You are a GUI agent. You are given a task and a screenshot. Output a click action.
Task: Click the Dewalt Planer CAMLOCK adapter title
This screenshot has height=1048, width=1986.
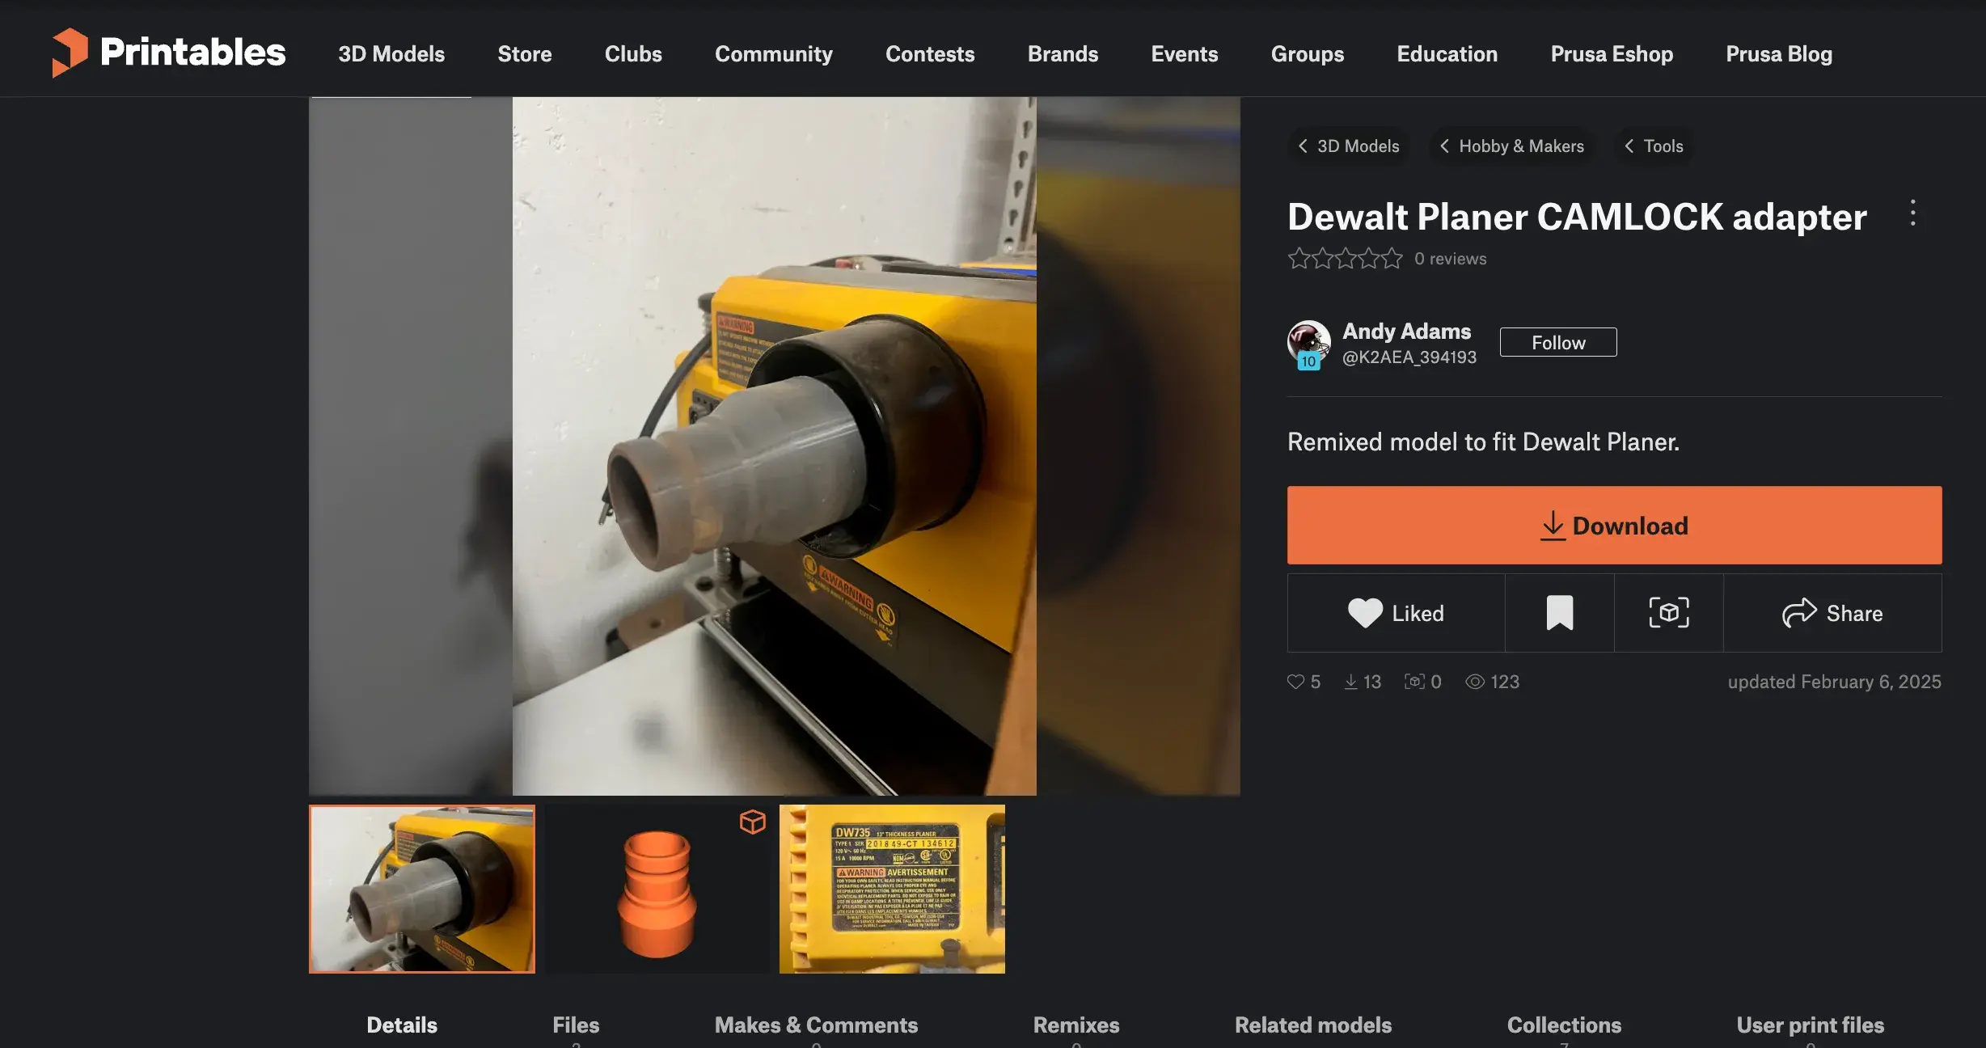[x=1577, y=217]
